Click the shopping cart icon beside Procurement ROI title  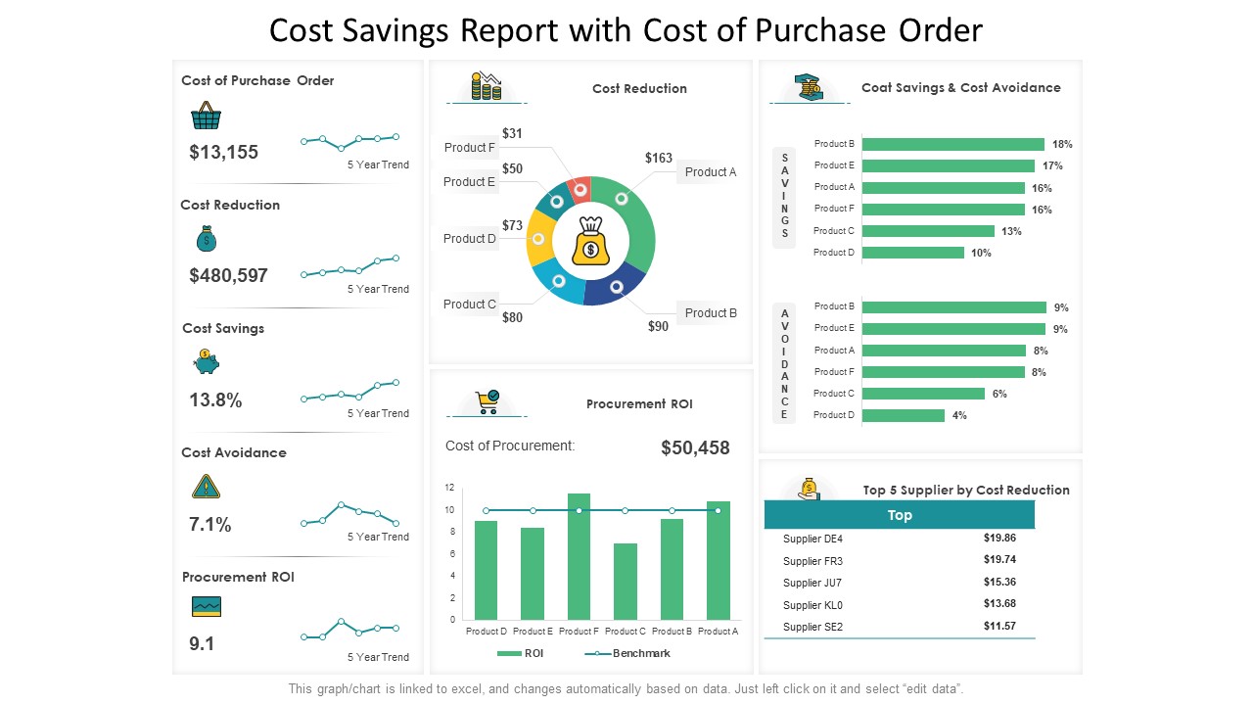pyautogui.click(x=487, y=401)
